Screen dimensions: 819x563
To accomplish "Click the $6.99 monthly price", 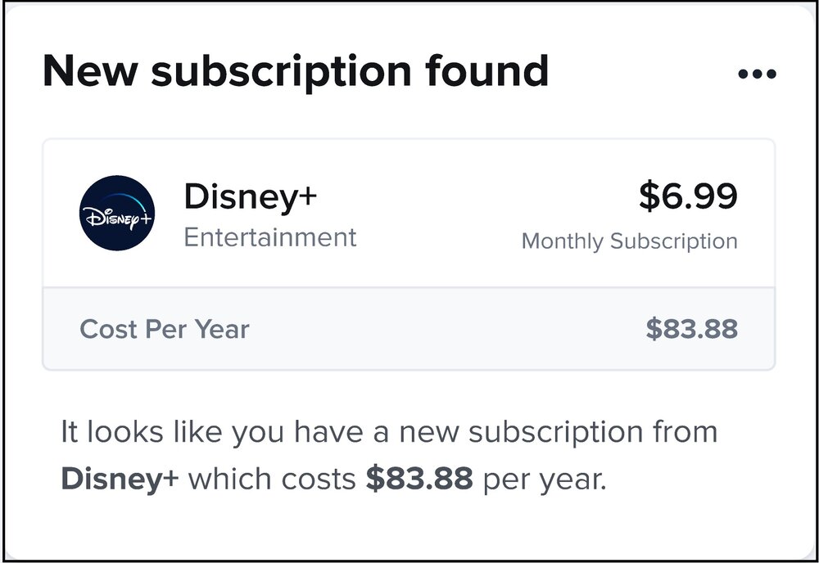I will (x=688, y=196).
